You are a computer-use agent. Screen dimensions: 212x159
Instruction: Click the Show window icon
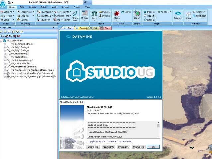click(x=188, y=14)
